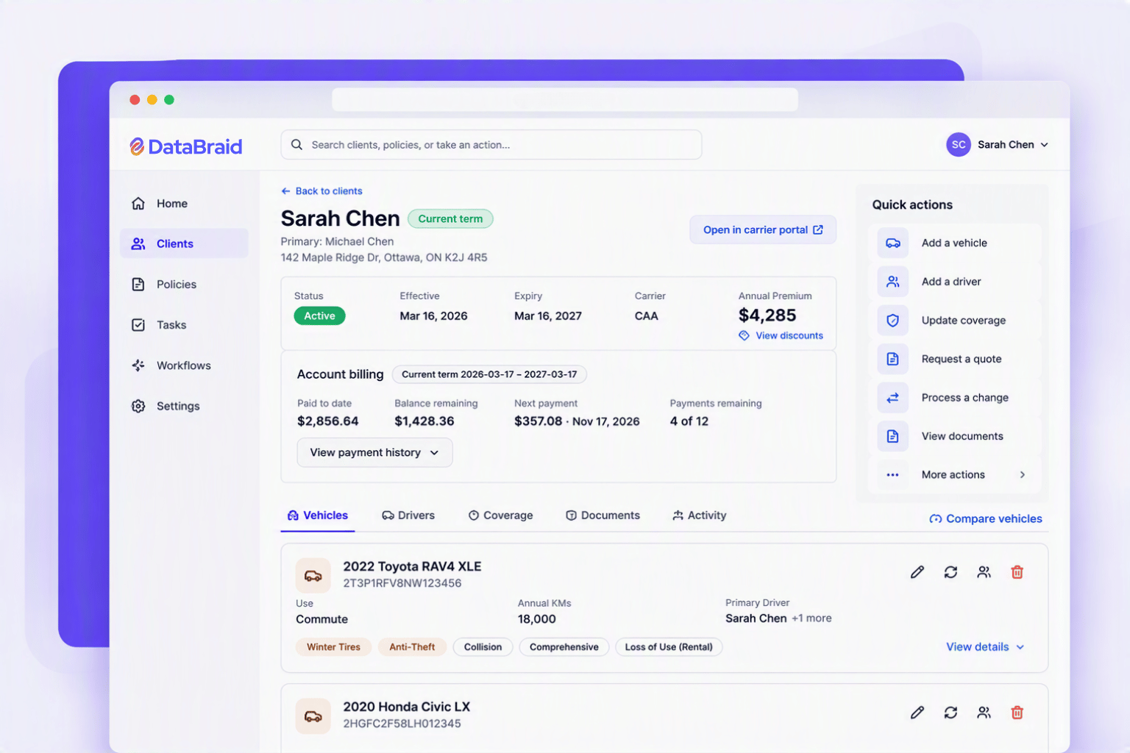The width and height of the screenshot is (1130, 753).
Task: Click the search clients and policies field
Action: (x=491, y=145)
